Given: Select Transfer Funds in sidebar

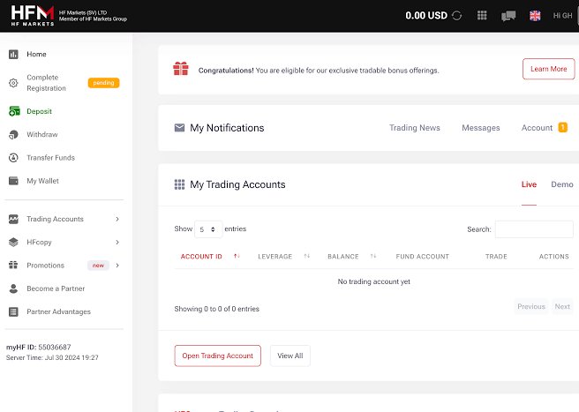Looking at the screenshot, I should point(50,158).
